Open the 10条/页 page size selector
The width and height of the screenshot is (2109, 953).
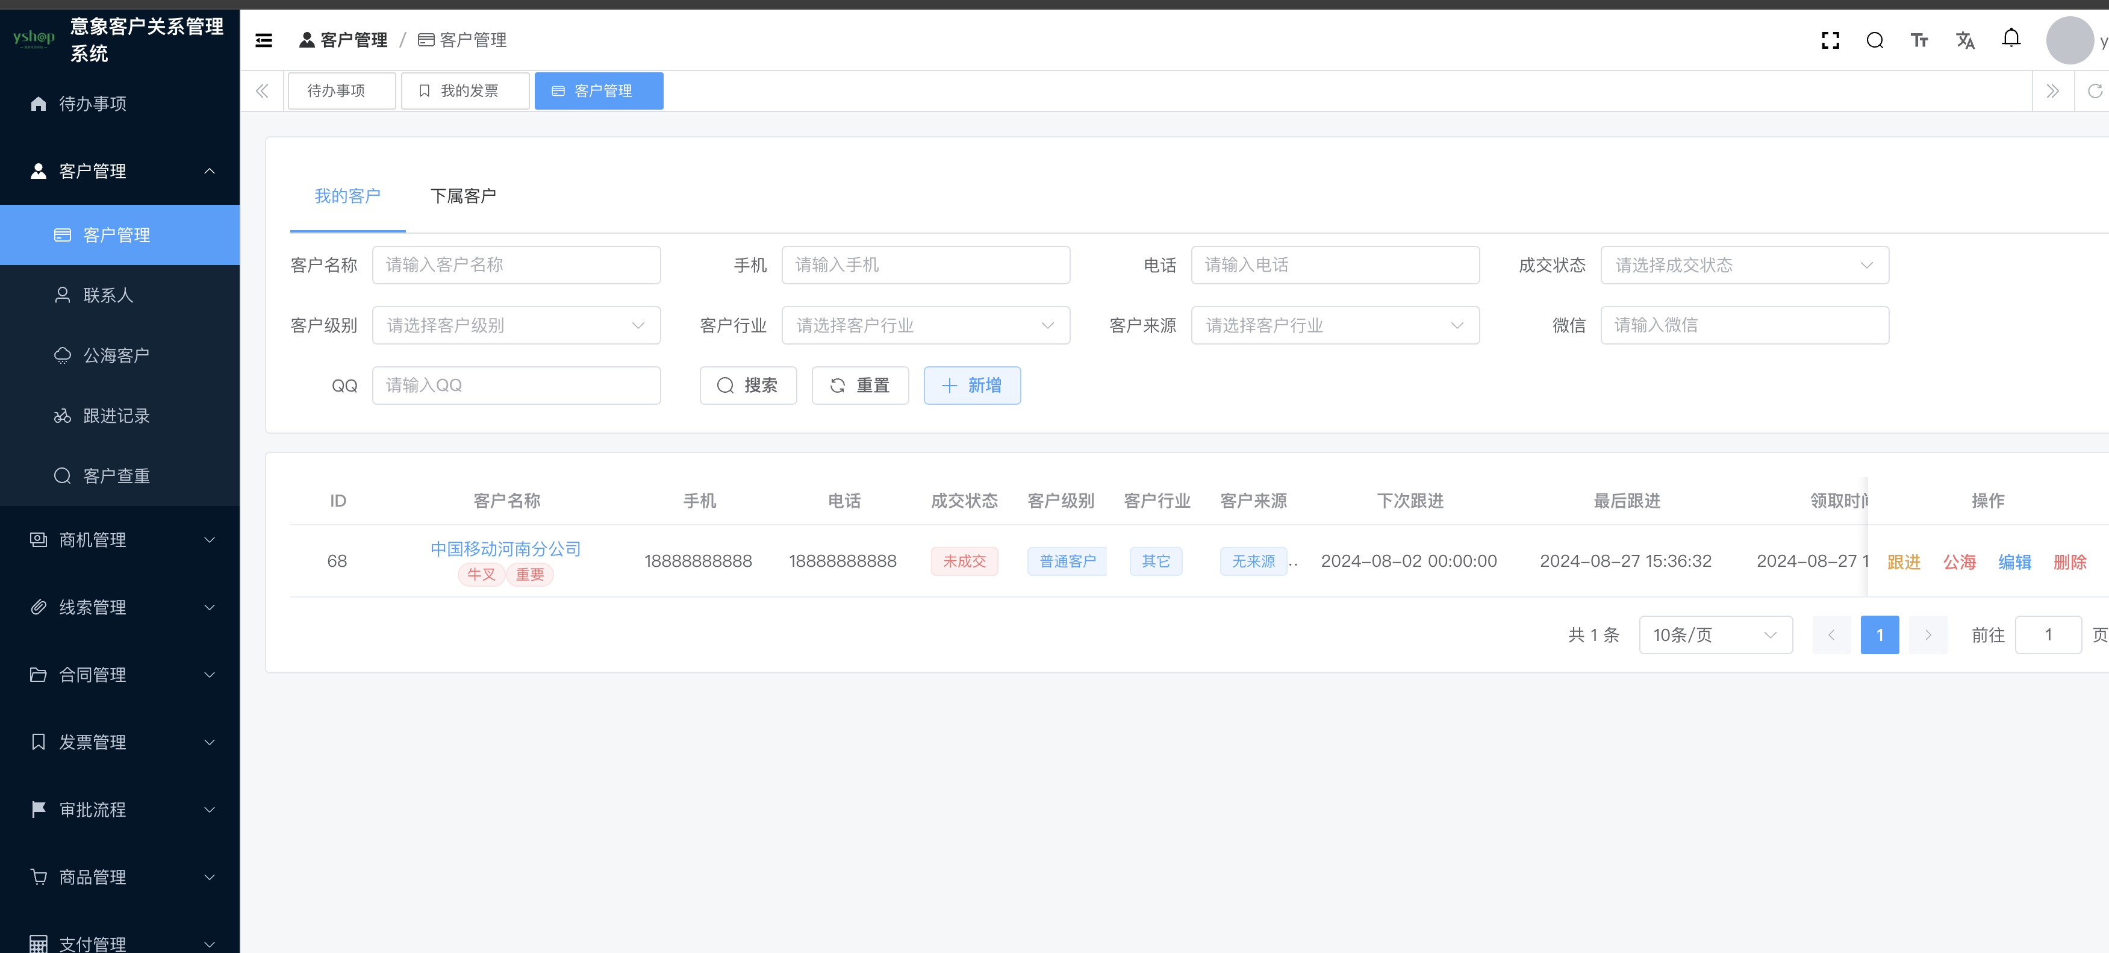point(1715,636)
